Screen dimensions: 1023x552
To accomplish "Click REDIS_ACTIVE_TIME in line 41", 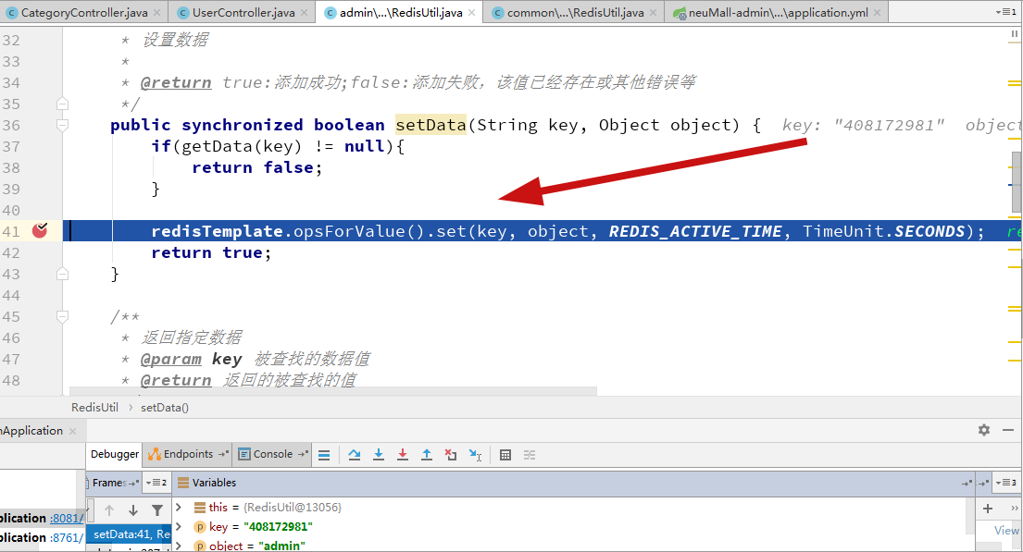I will (695, 231).
